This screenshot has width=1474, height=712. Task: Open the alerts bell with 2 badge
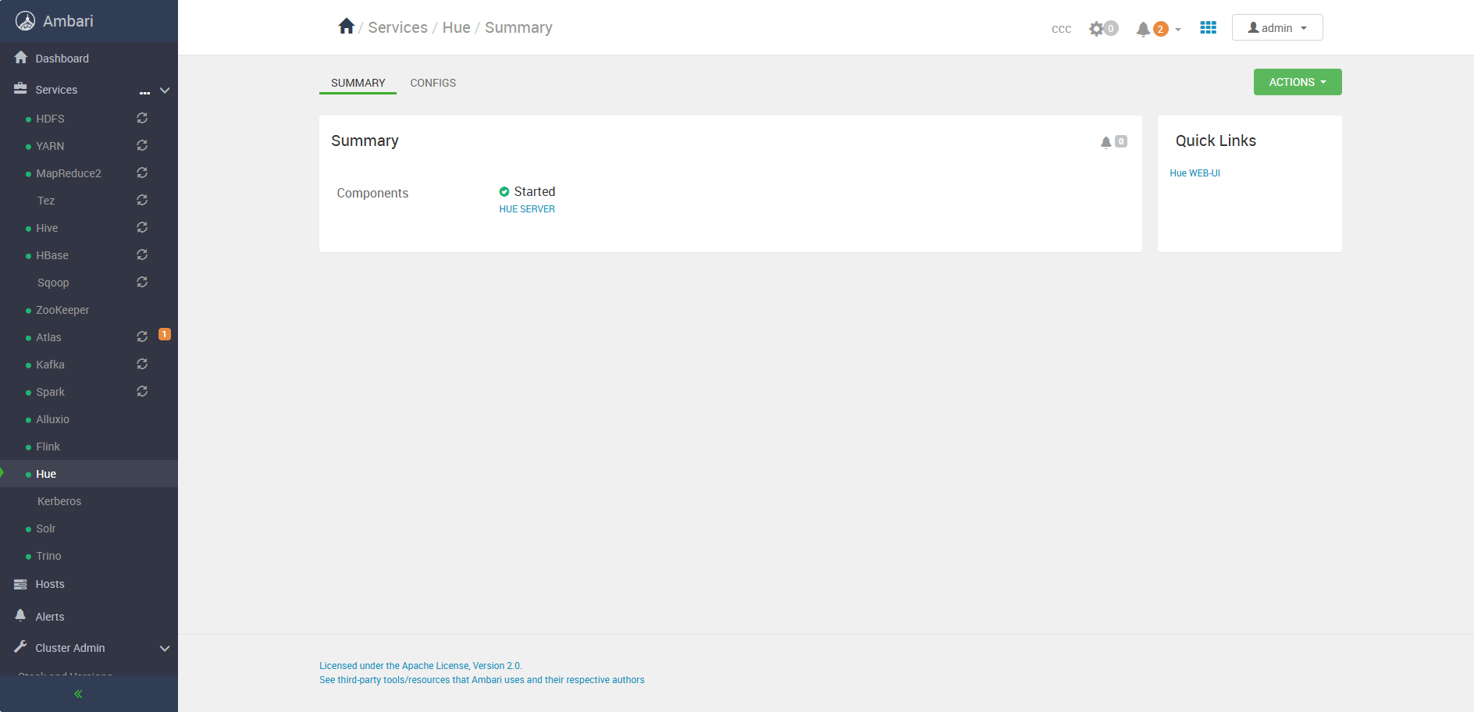coord(1144,29)
